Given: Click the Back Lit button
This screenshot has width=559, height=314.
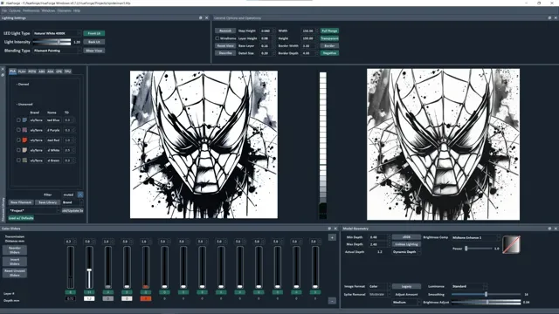Looking at the screenshot, I should tap(94, 42).
